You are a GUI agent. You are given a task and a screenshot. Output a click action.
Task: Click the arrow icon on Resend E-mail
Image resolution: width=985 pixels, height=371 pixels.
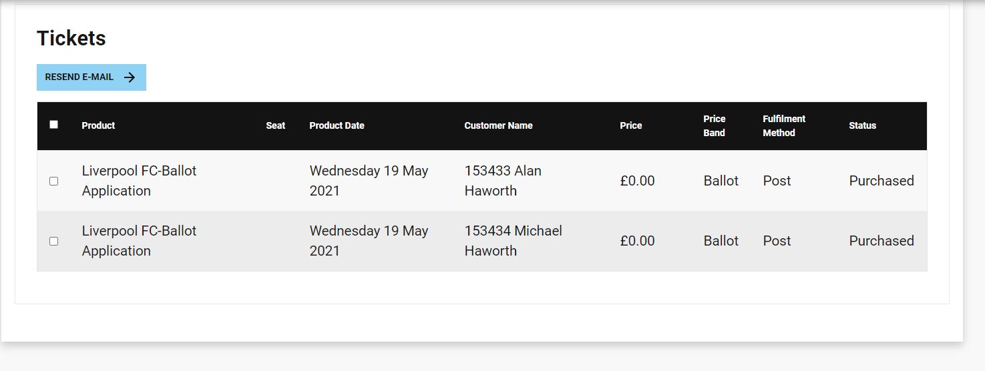[130, 77]
